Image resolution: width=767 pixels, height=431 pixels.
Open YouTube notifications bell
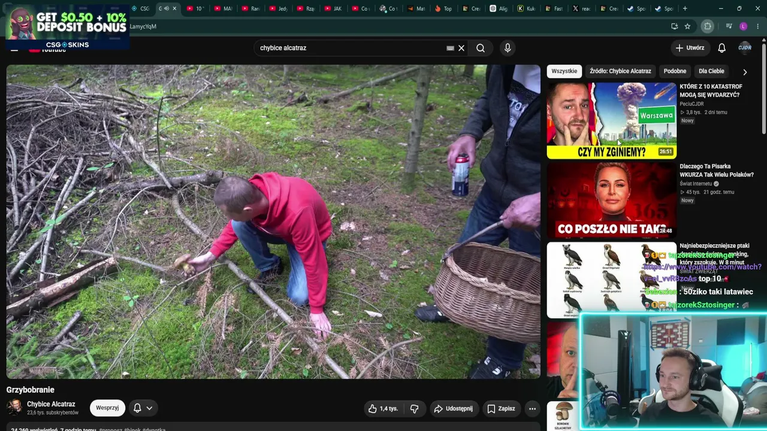pos(721,48)
